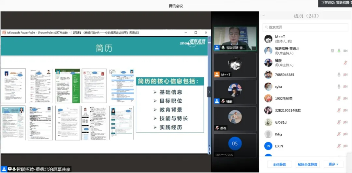Screen dimensions: 352x173
Task: Collapse the video sidebar with arrow handle
Action: pyautogui.click(x=209, y=92)
